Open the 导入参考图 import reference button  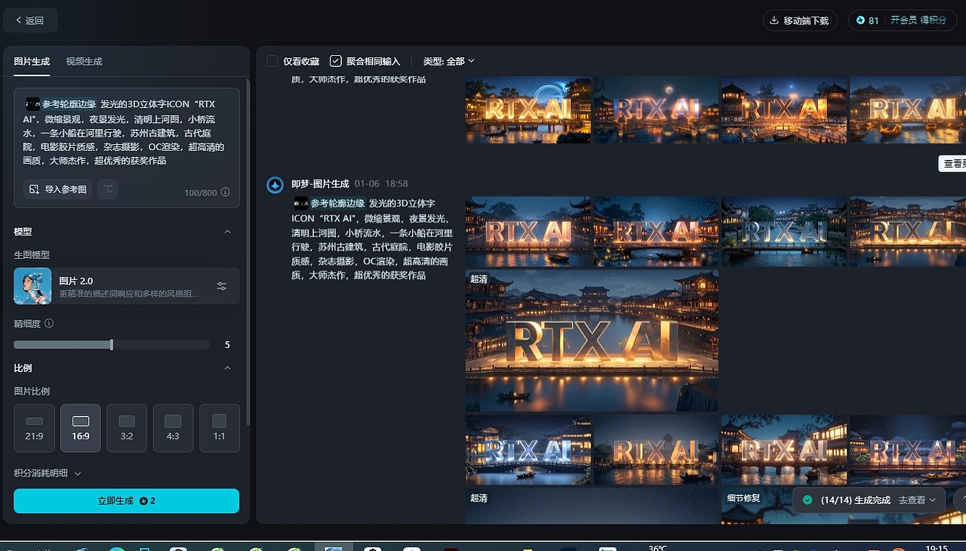57,189
